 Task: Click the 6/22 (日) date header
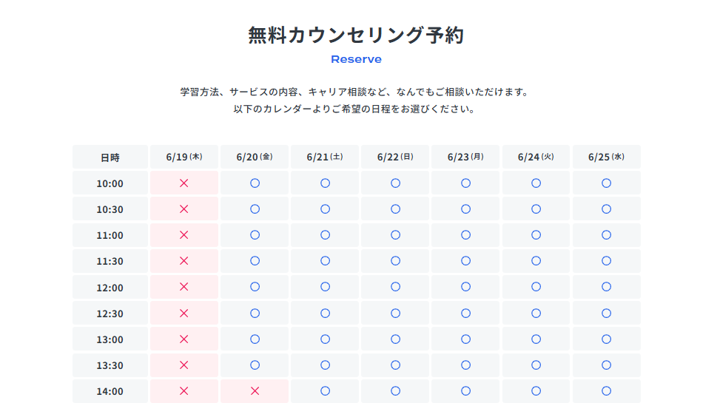click(x=395, y=157)
